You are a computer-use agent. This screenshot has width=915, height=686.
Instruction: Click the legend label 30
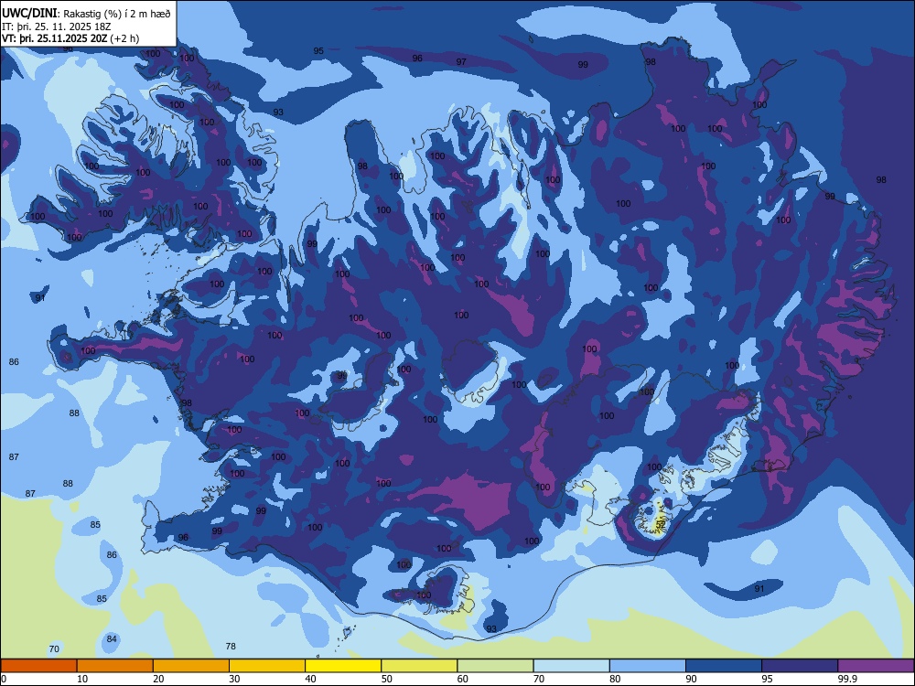coord(234,679)
